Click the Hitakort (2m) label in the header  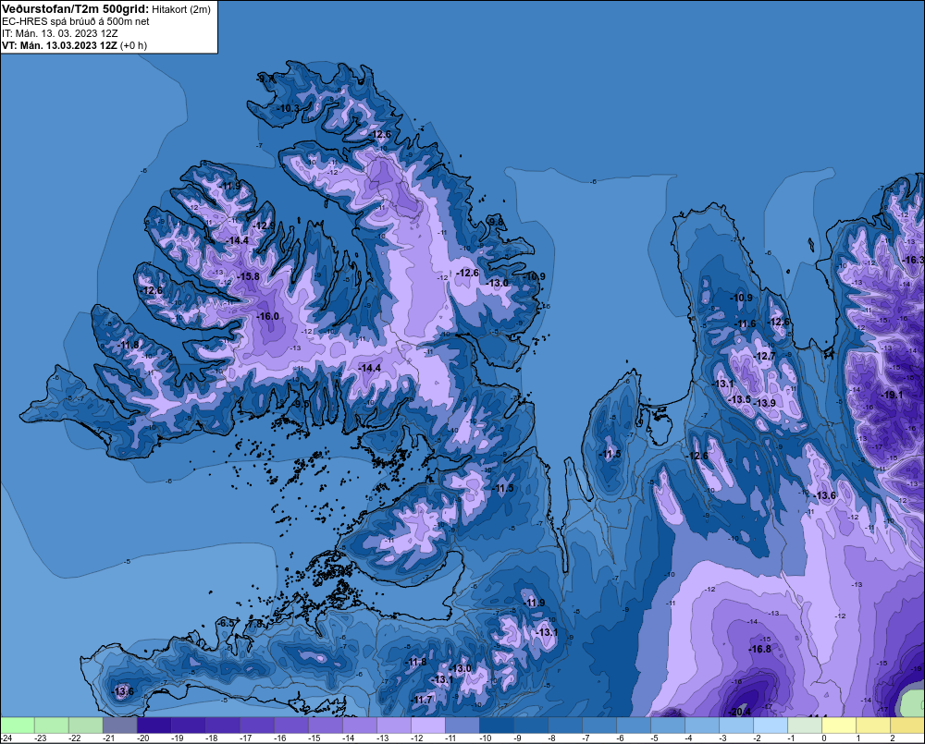pos(181,9)
